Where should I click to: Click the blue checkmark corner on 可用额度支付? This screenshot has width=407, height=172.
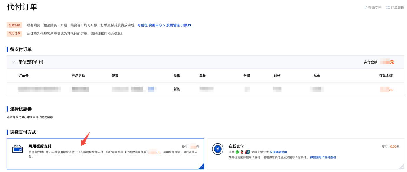[x=201, y=167]
